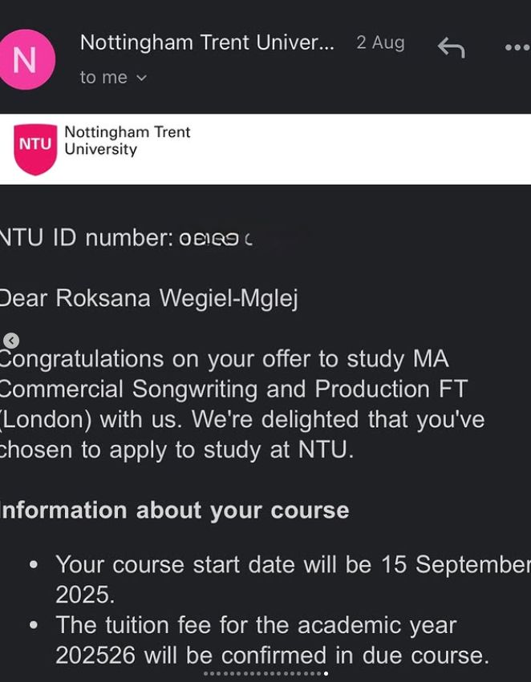This screenshot has width=531, height=682.
Task: Open the three-dot more options menu
Action: [518, 47]
